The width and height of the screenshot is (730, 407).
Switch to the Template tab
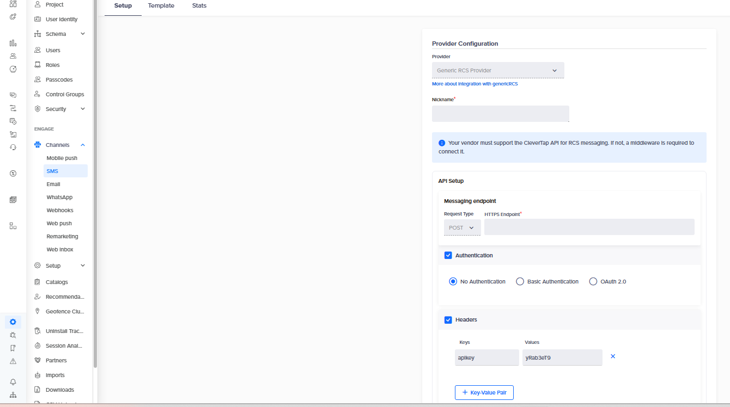[x=161, y=5]
